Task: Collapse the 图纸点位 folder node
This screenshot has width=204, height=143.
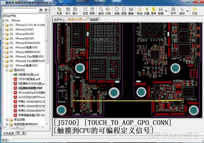Action: (x=7, y=70)
